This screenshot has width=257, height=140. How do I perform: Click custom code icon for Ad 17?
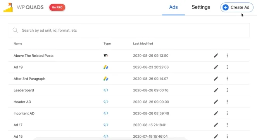point(106,125)
